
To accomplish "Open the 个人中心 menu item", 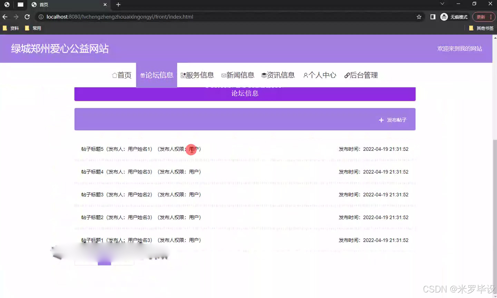I will click(x=322, y=75).
